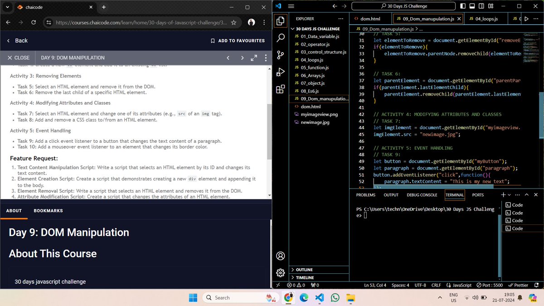Click the Back link on the course page

[x=17, y=40]
